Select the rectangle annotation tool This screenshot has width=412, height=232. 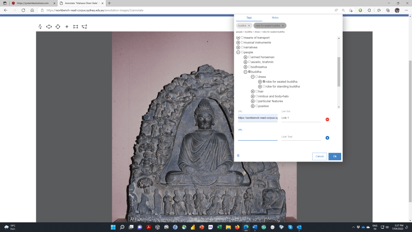pyautogui.click(x=76, y=26)
